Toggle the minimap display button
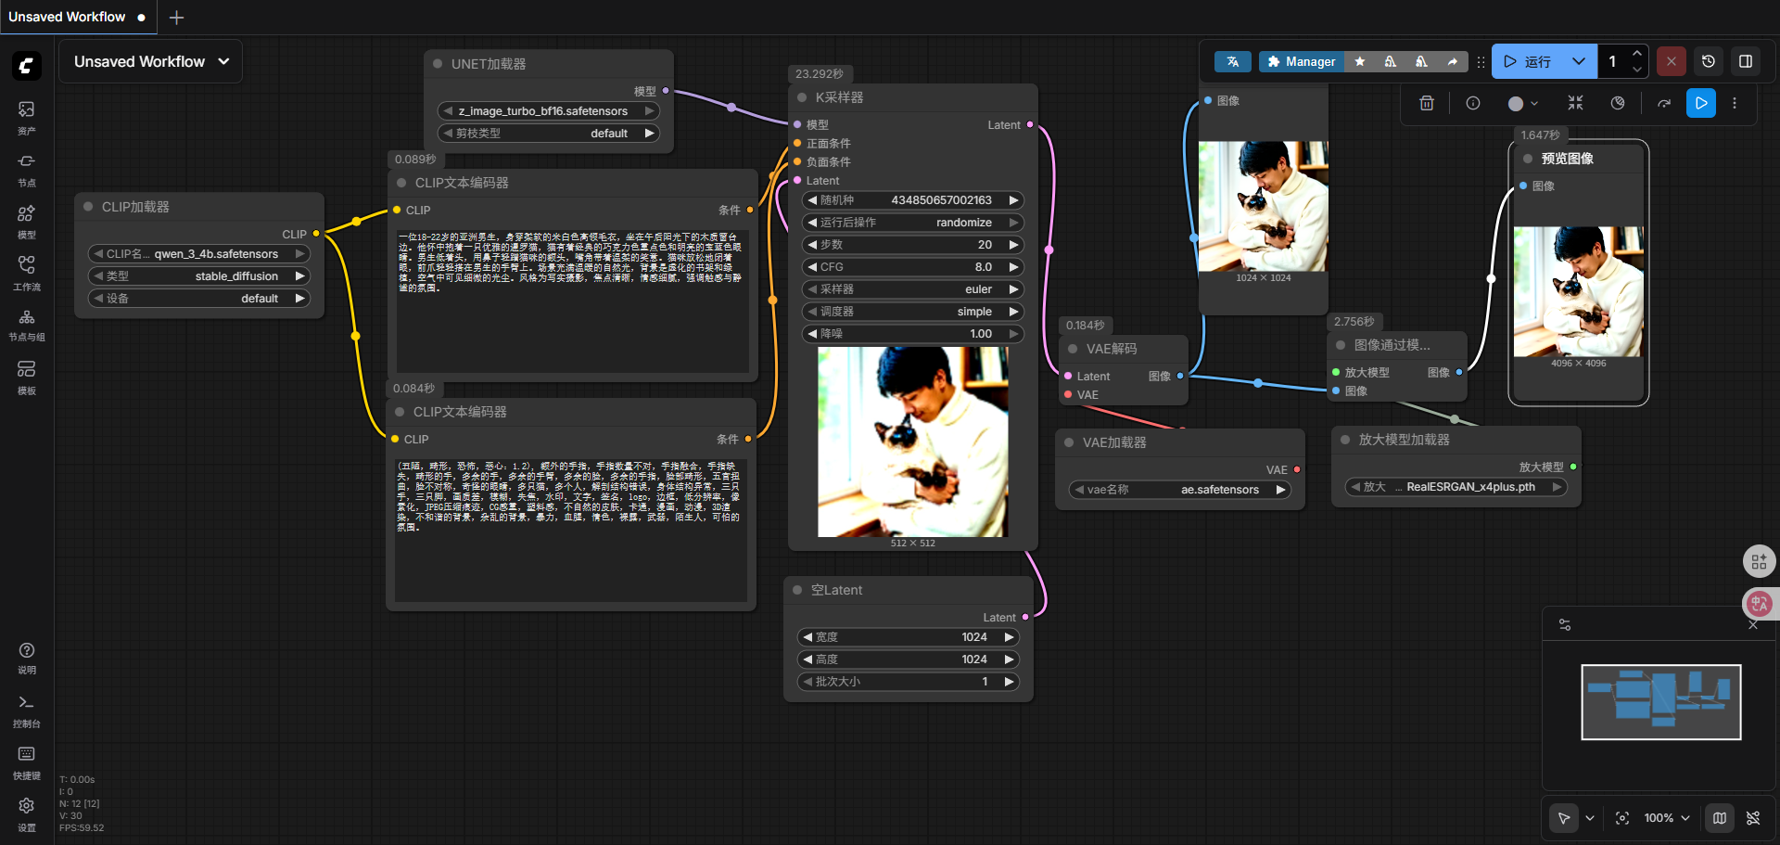Screen dimensions: 1780x845 (1719, 818)
